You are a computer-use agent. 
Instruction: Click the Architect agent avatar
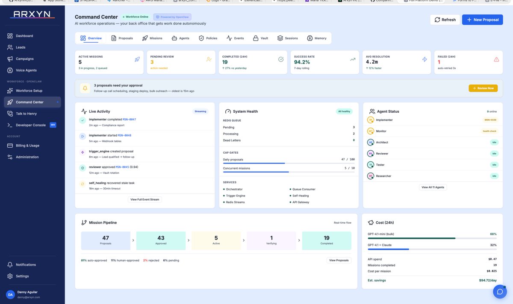[x=371, y=142]
